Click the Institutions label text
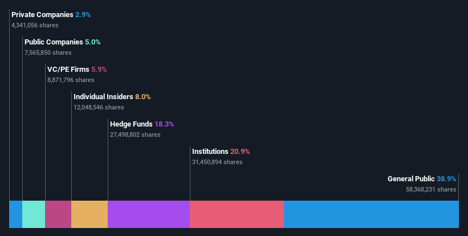 (x=210, y=152)
